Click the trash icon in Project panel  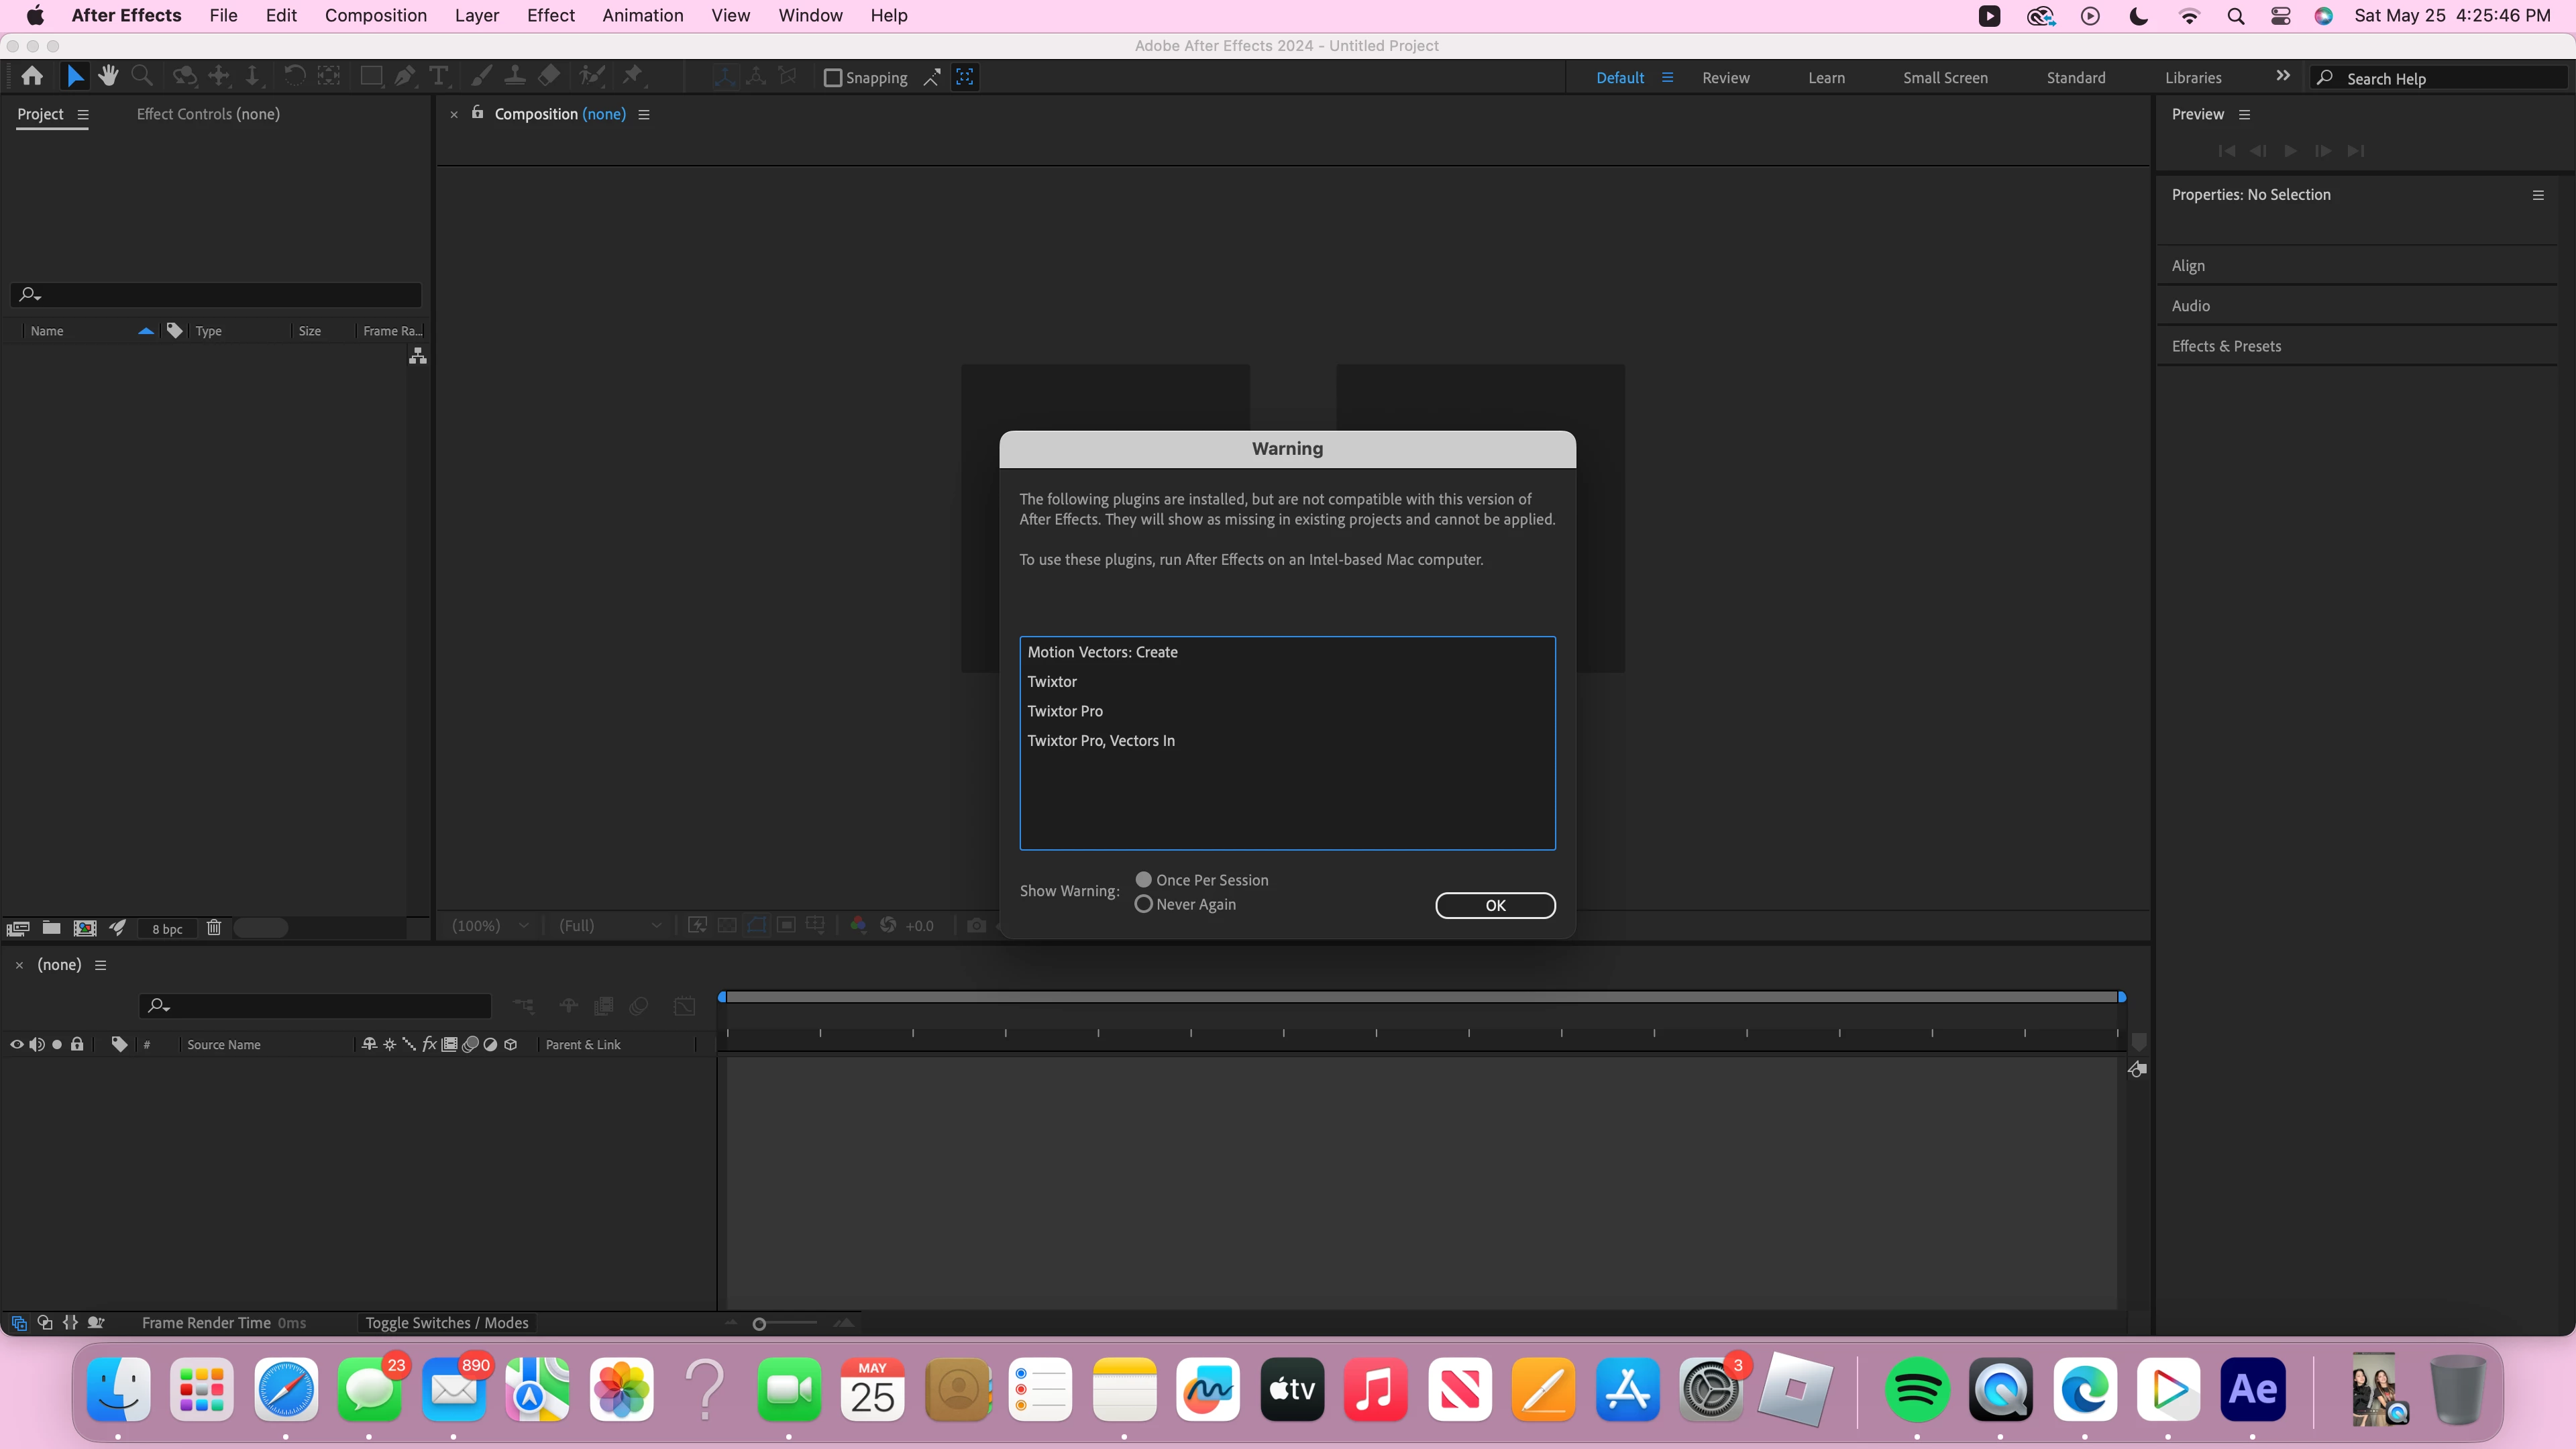pos(213,928)
